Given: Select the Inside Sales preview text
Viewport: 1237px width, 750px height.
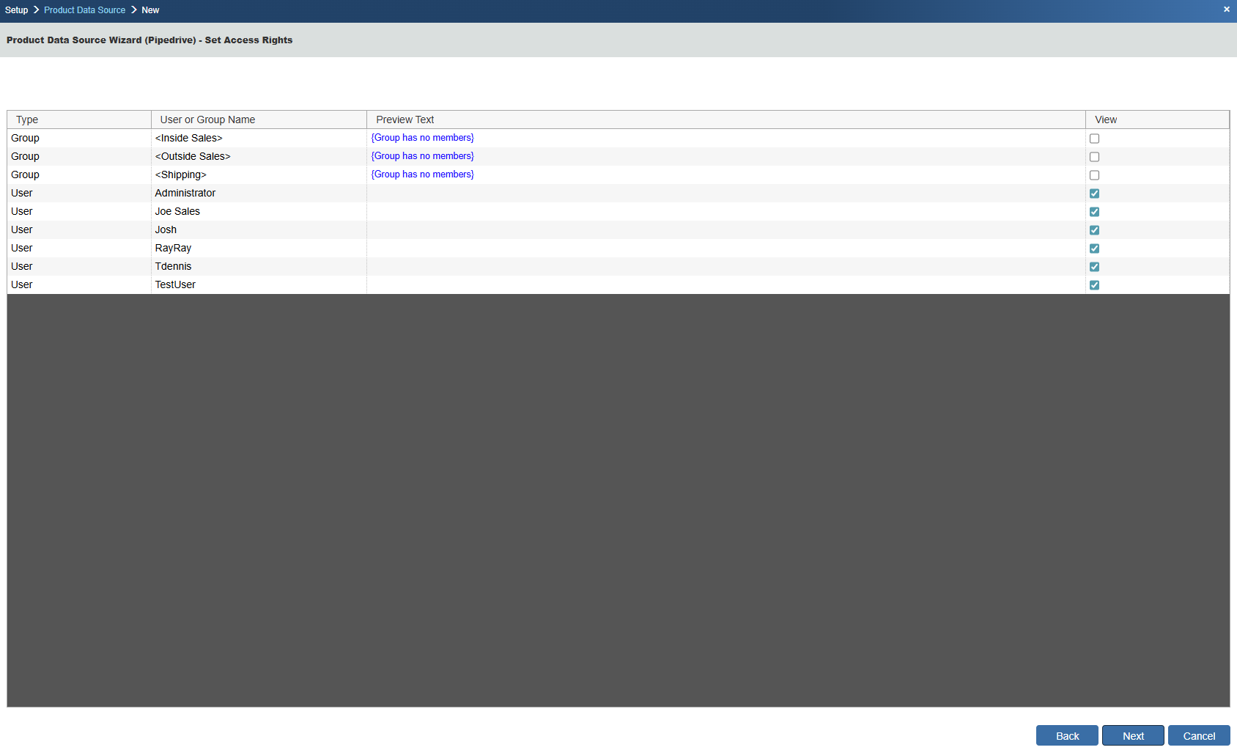Looking at the screenshot, I should [422, 138].
